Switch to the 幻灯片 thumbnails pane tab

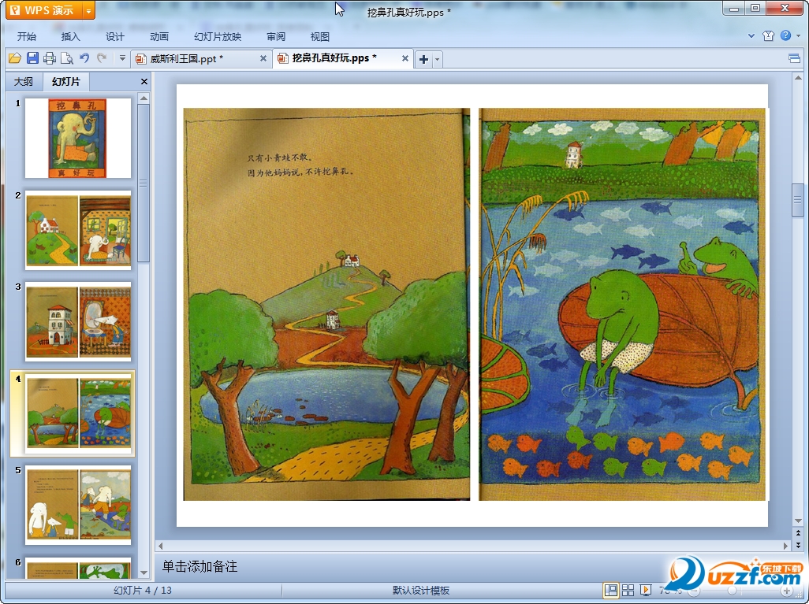[66, 81]
